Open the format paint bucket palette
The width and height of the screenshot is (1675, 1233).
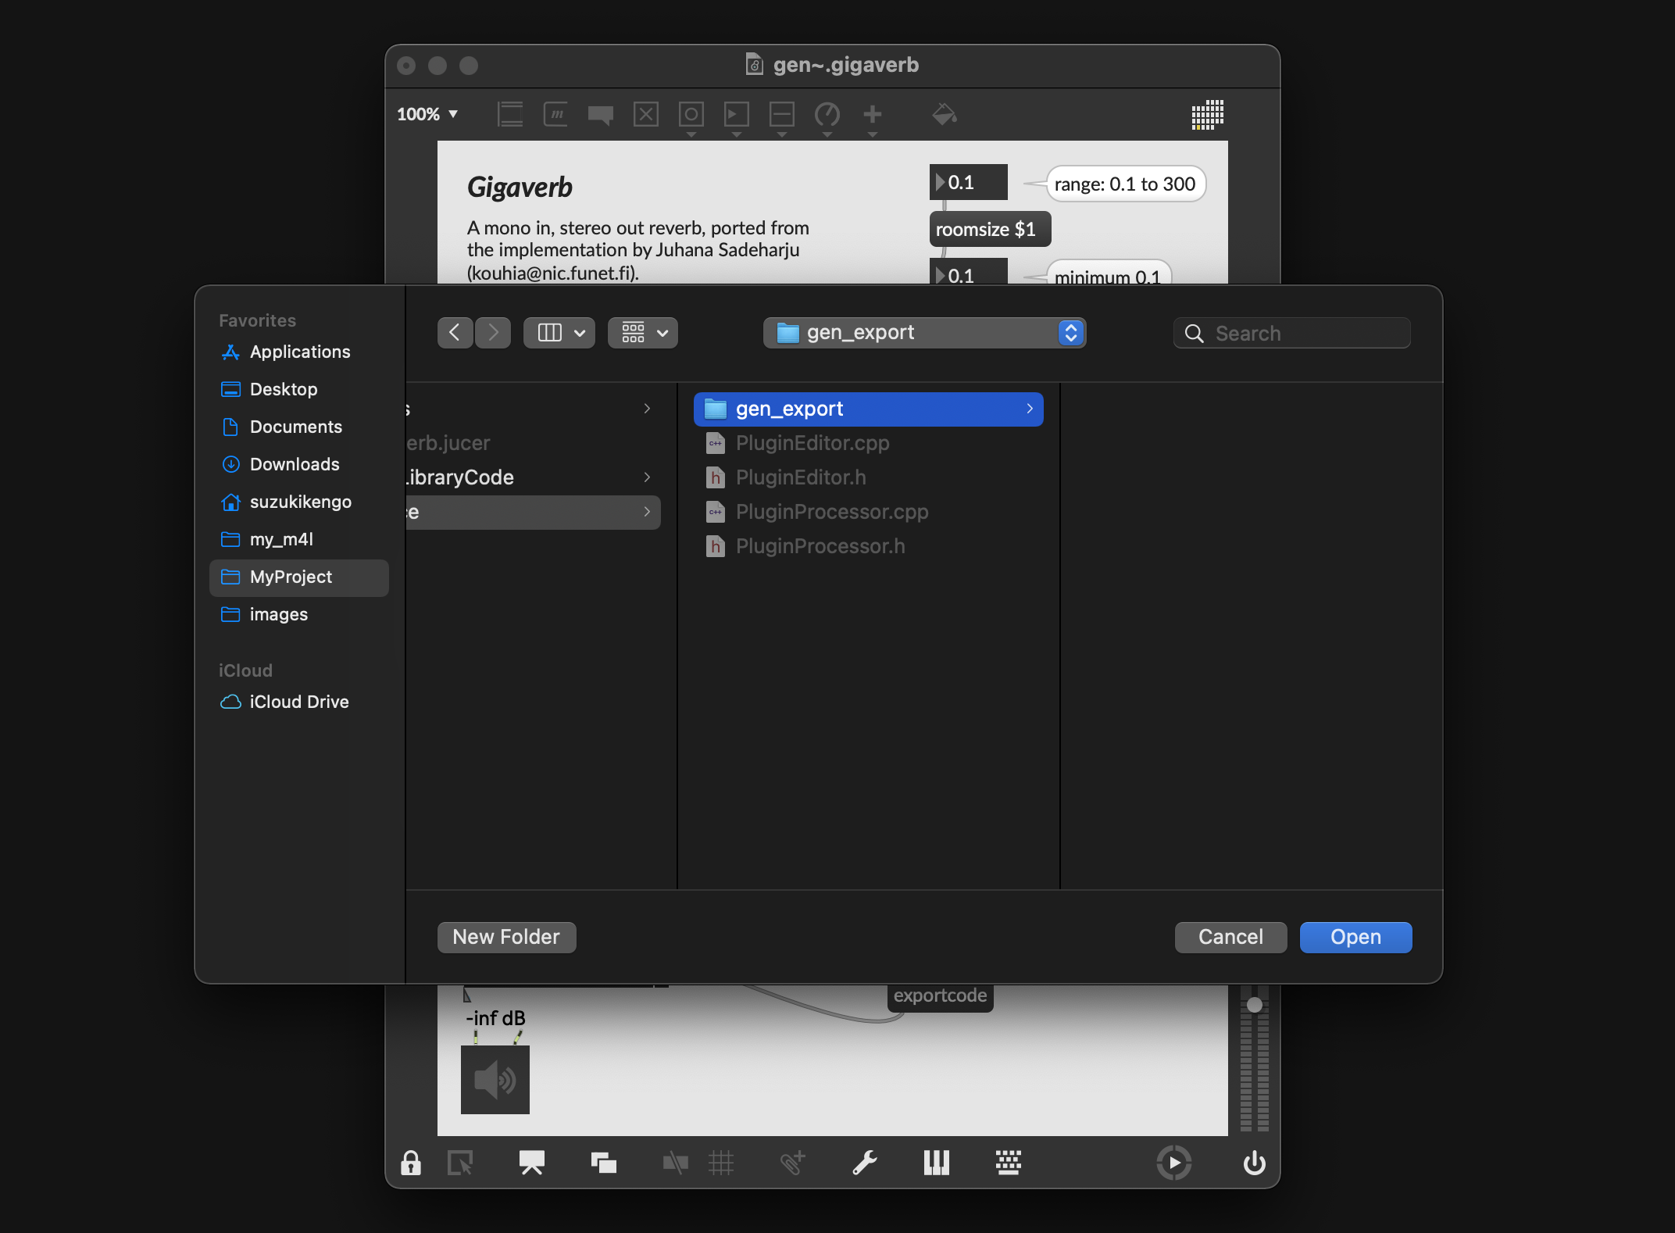pos(945,114)
